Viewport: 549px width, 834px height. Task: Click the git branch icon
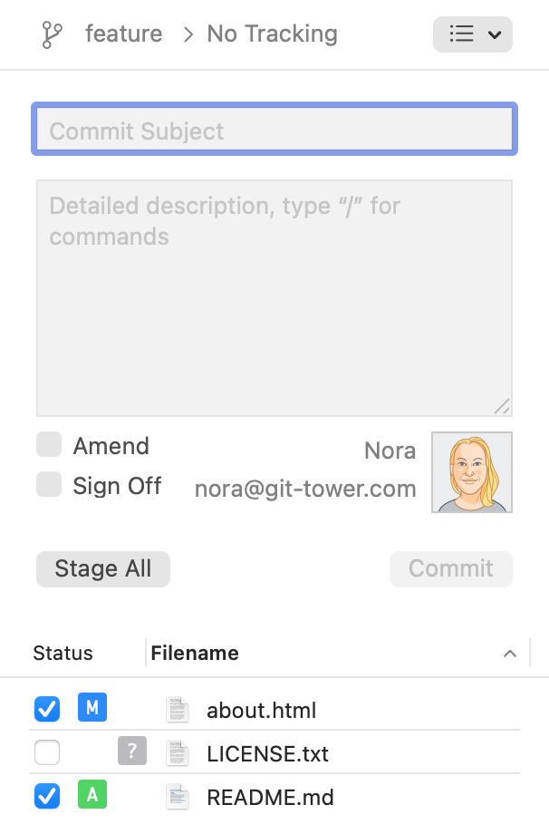(53, 35)
